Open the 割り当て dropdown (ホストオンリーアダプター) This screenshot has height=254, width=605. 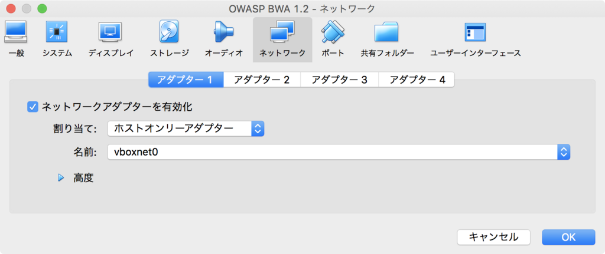[186, 128]
